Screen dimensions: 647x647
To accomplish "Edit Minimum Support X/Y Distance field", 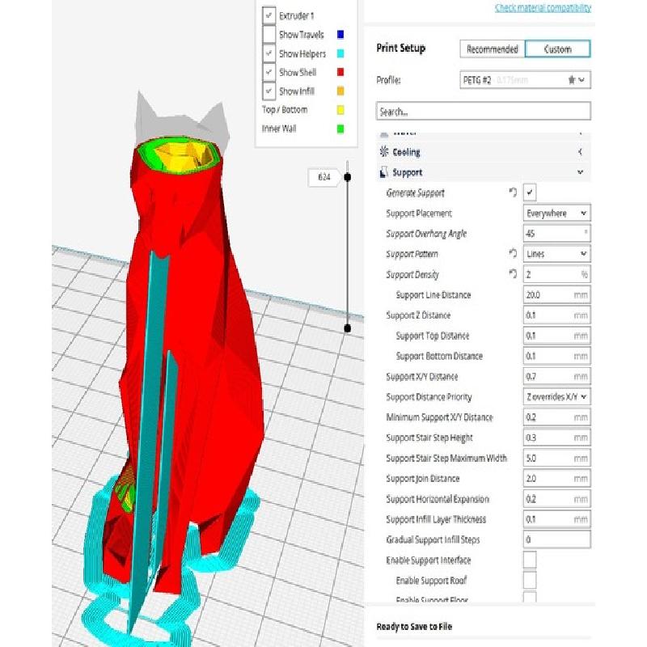I will point(556,417).
